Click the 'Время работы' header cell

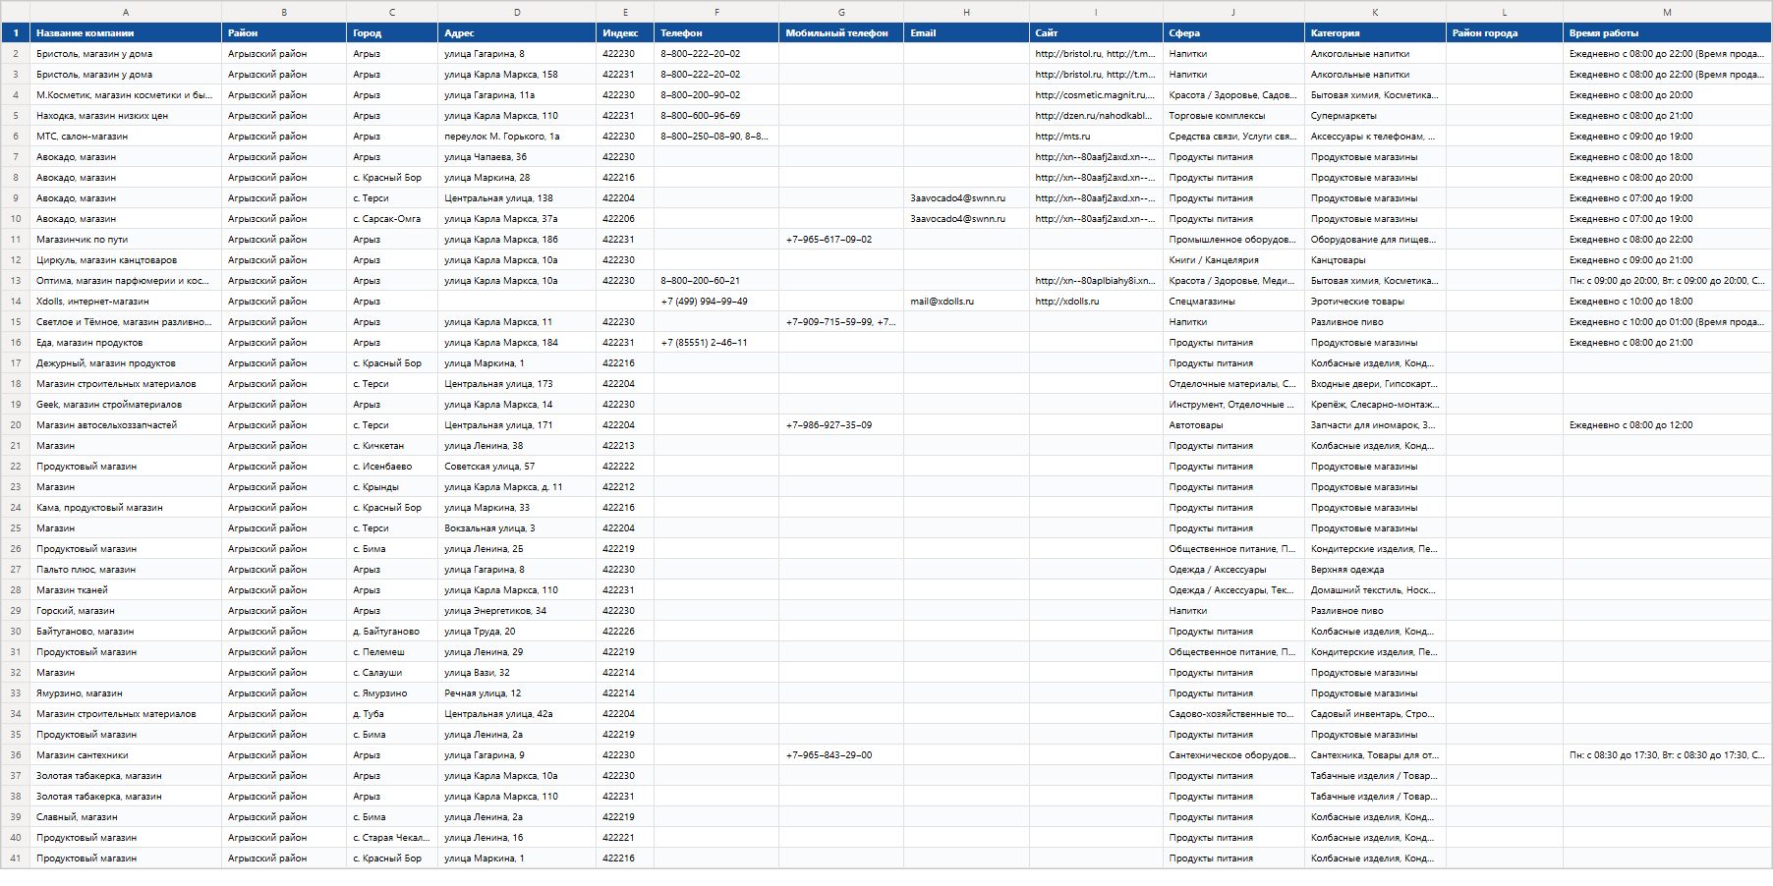coord(1667,33)
